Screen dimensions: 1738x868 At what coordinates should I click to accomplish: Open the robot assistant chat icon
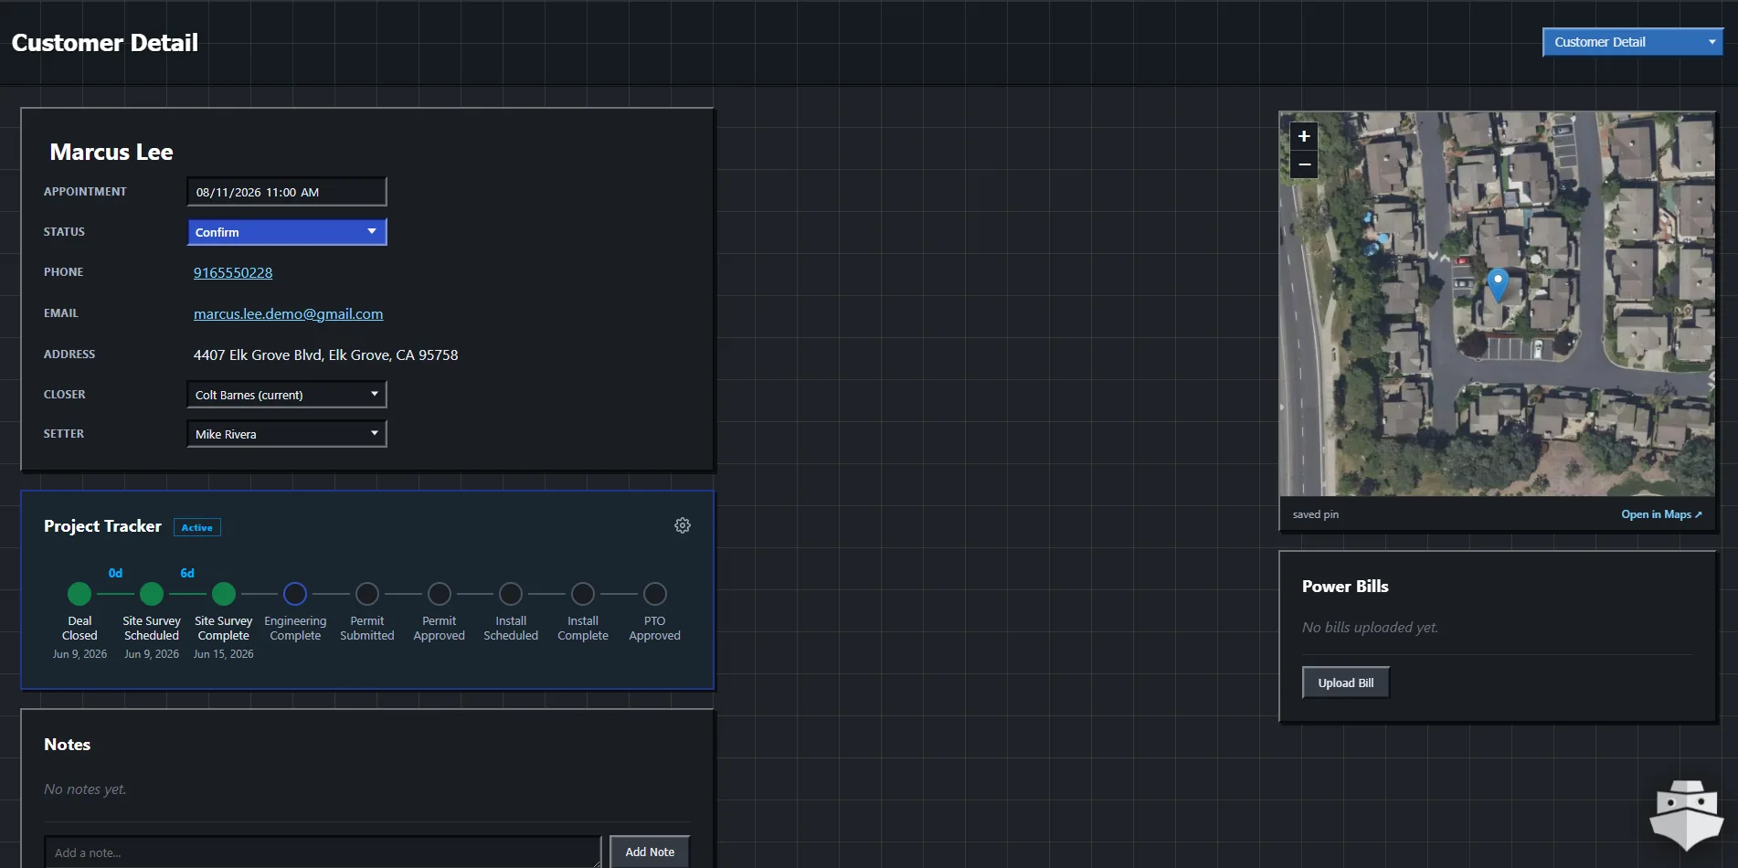pyautogui.click(x=1687, y=814)
